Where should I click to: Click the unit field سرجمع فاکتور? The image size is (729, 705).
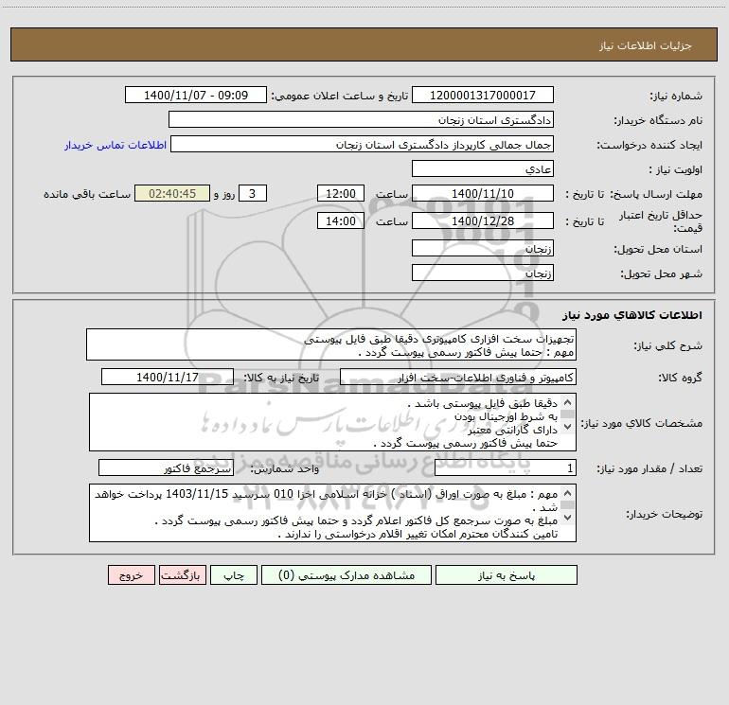coord(166,468)
